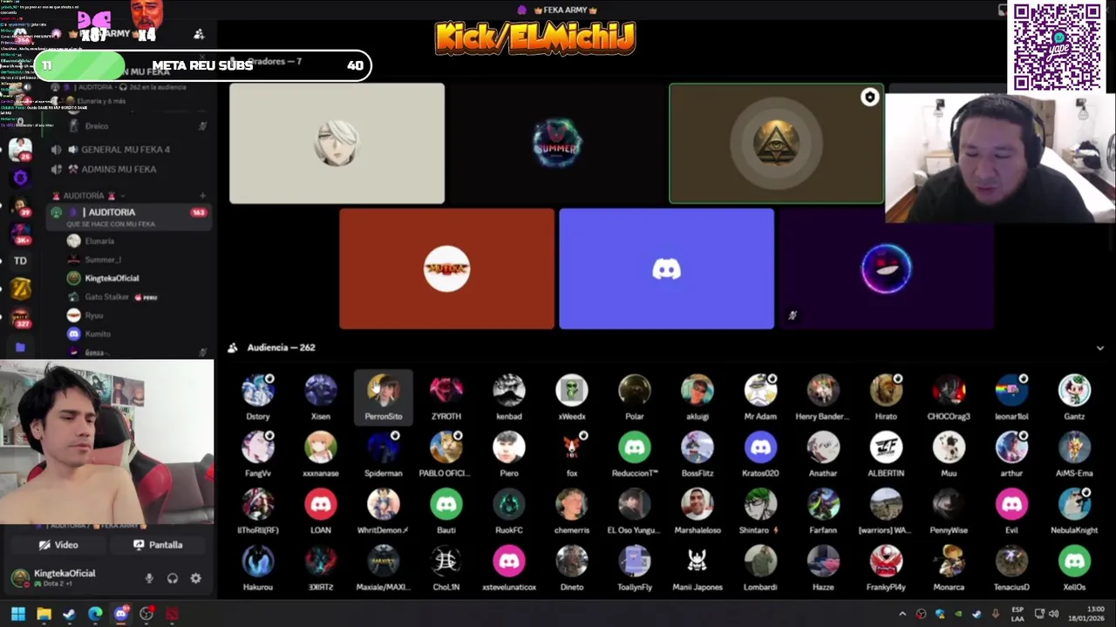Open Microsoft Edge from the taskbar
The height and width of the screenshot is (627, 1116).
(95, 614)
